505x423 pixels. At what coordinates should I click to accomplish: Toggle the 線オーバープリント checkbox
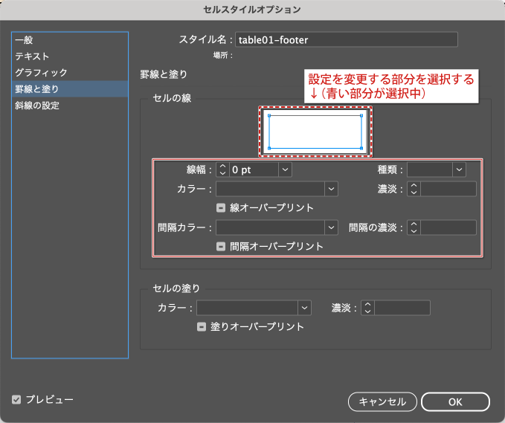point(221,208)
